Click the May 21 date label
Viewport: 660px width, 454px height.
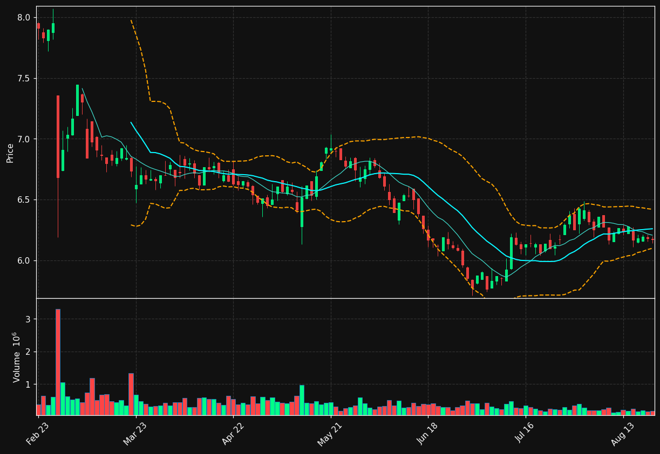click(x=330, y=433)
